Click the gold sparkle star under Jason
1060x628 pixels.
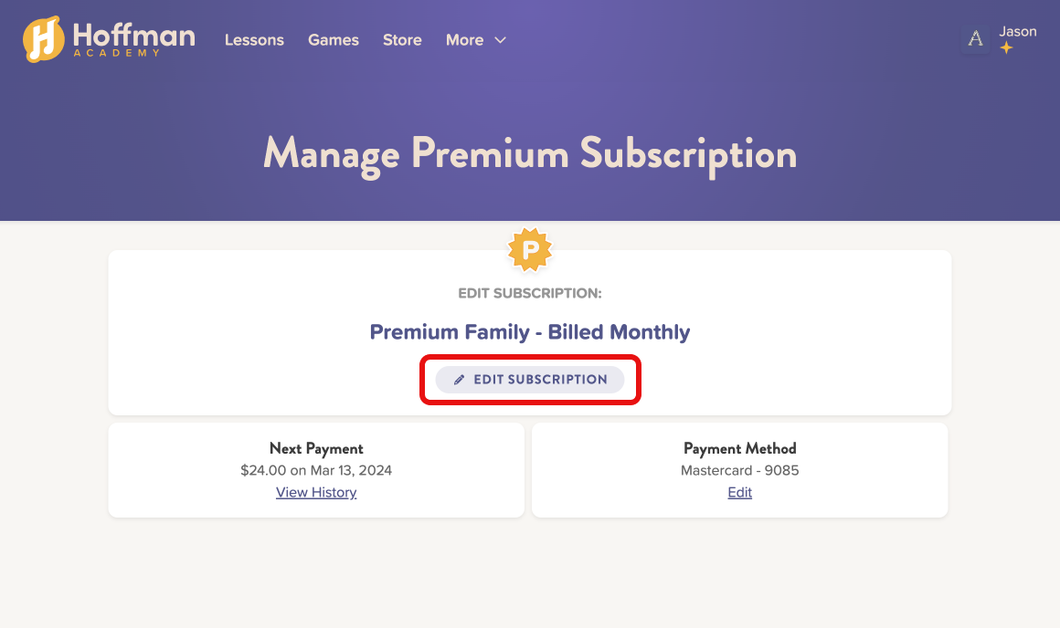[1006, 48]
